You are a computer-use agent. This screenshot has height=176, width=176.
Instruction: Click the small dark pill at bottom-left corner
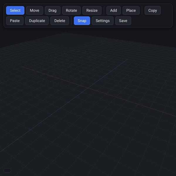(x=7, y=170)
